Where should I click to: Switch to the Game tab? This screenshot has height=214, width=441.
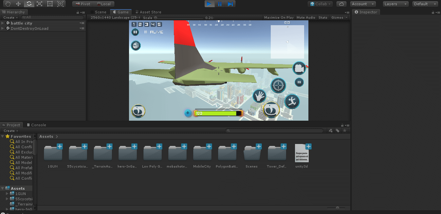[x=121, y=12]
